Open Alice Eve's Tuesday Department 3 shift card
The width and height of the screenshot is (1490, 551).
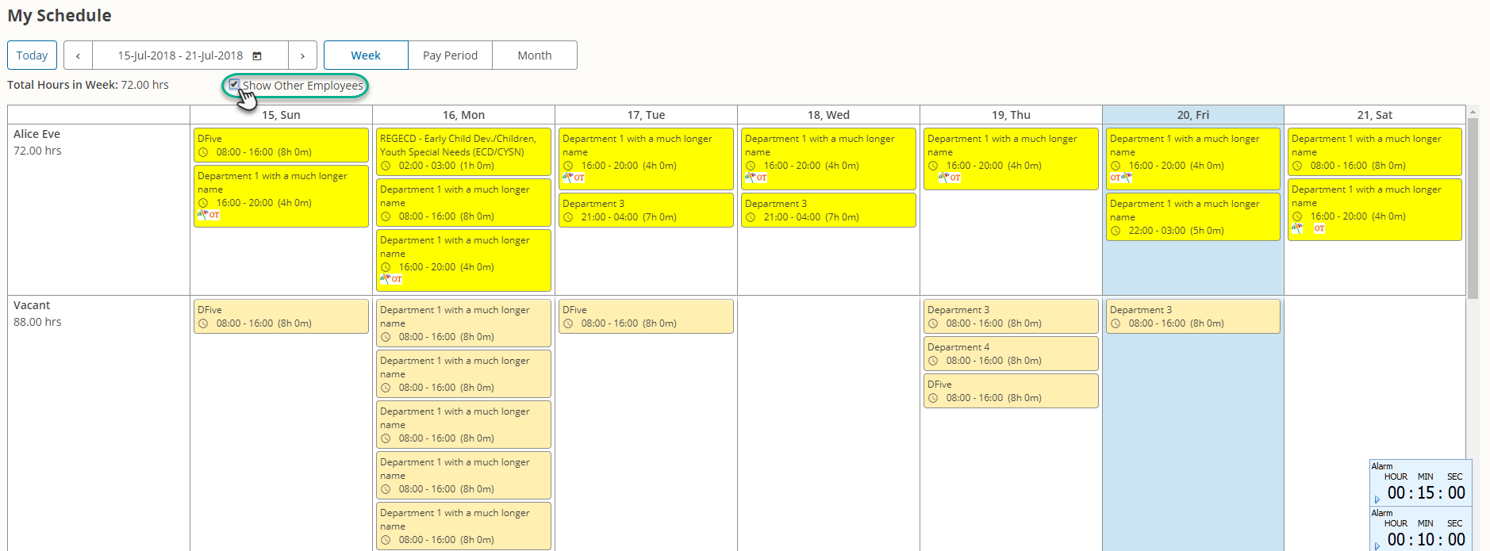coord(646,210)
